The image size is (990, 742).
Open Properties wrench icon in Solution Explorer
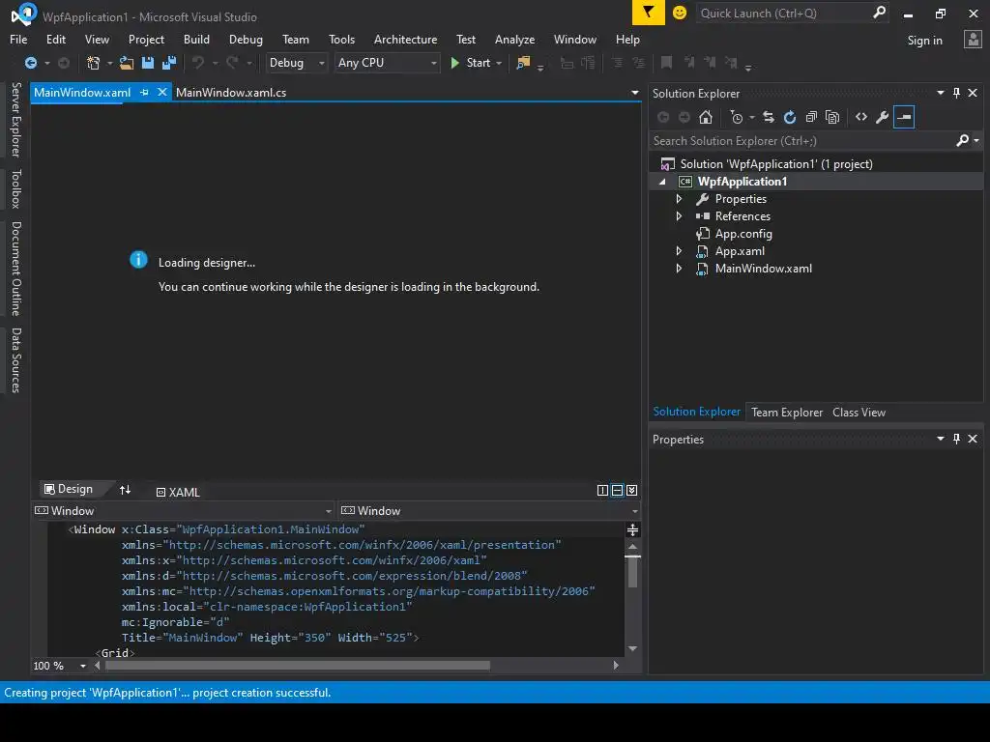(883, 117)
